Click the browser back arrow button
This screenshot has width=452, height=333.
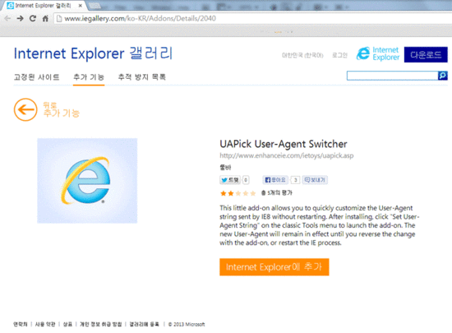click(7, 18)
